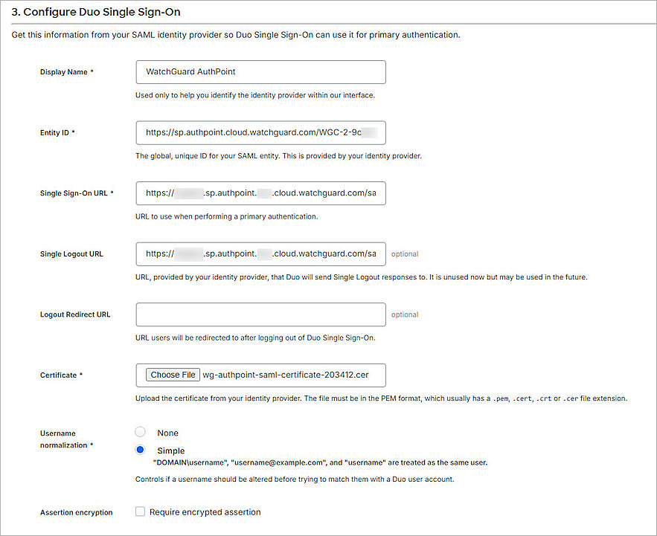
Task: Click the Single Logout URL input box
Action: [x=260, y=254]
